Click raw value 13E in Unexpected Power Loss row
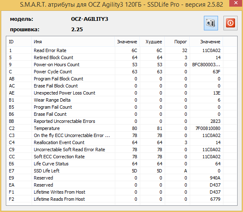 tap(217, 93)
